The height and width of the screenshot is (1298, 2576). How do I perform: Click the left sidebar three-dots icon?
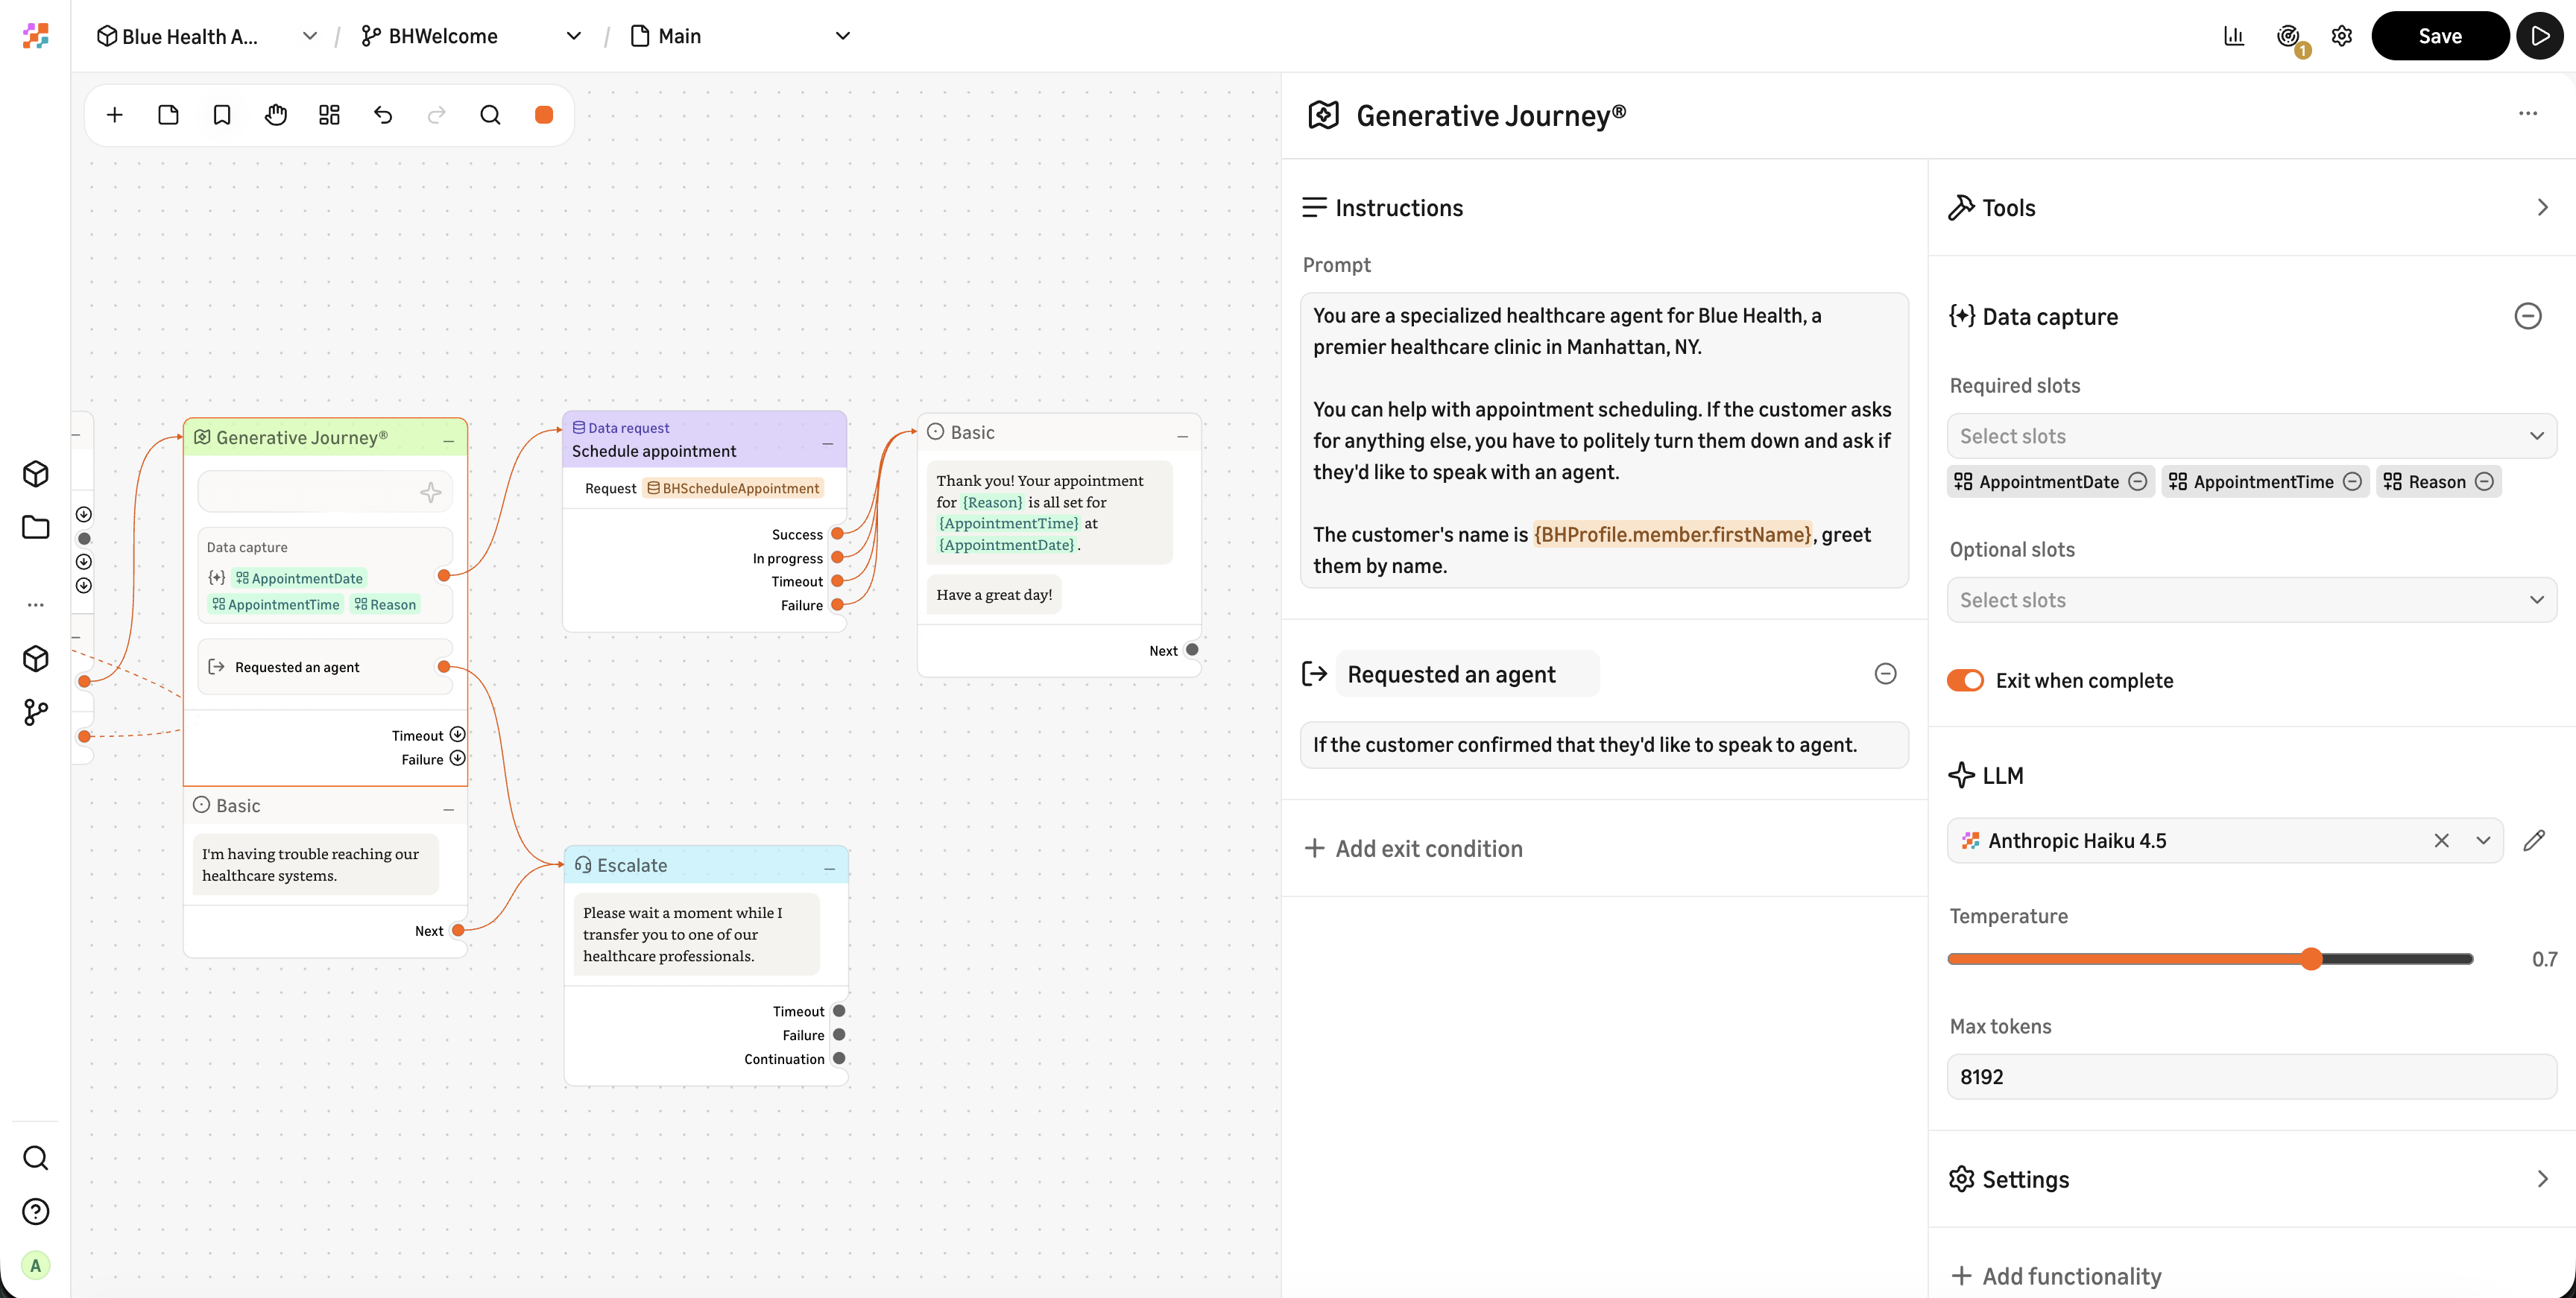point(36,605)
